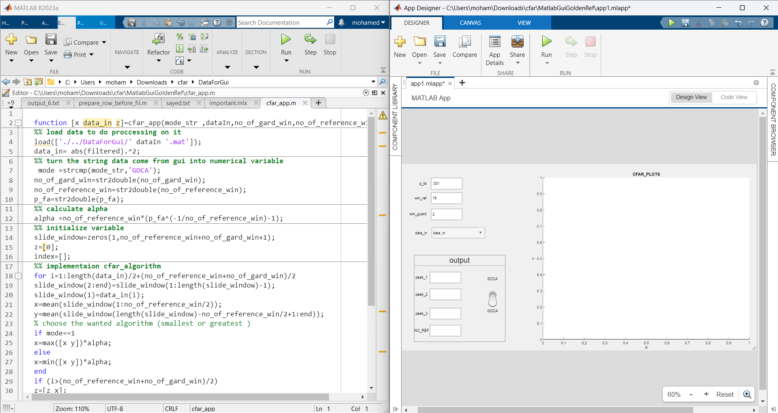The width and height of the screenshot is (778, 413).
Task: Switch to the important.mlx editor tab
Action: coord(228,103)
